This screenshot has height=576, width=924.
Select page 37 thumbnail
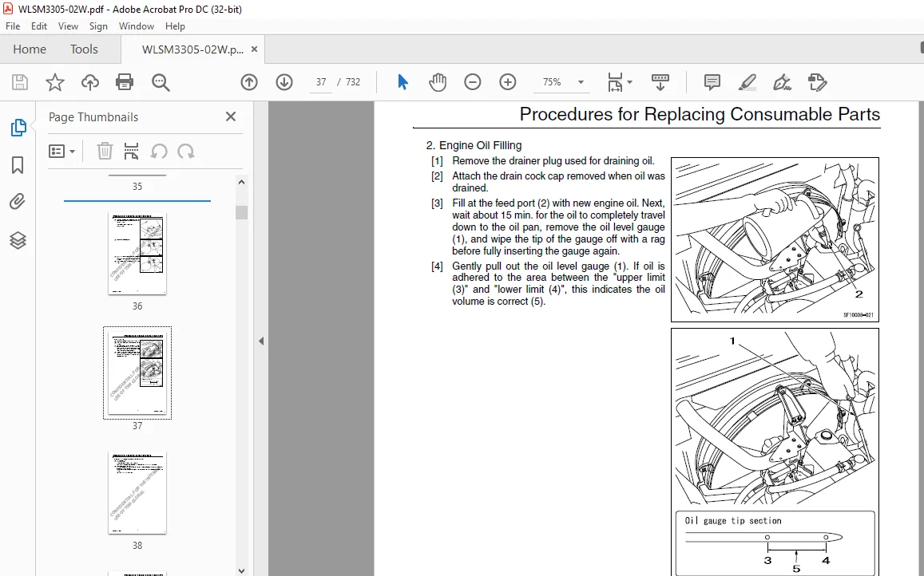pos(137,373)
